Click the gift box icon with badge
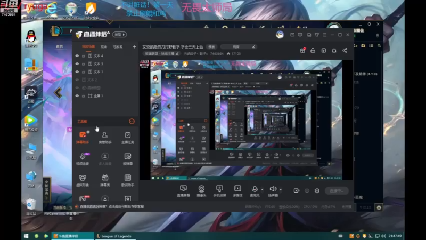This screenshot has width=426, height=240. pyautogui.click(x=302, y=50)
